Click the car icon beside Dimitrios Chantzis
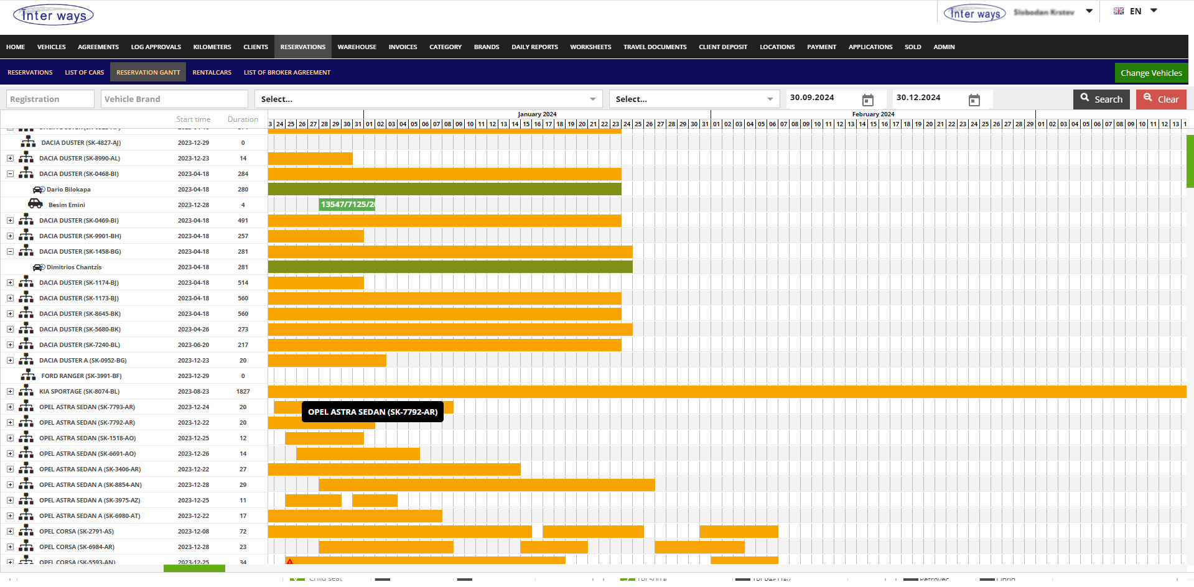This screenshot has width=1194, height=587. [x=39, y=267]
